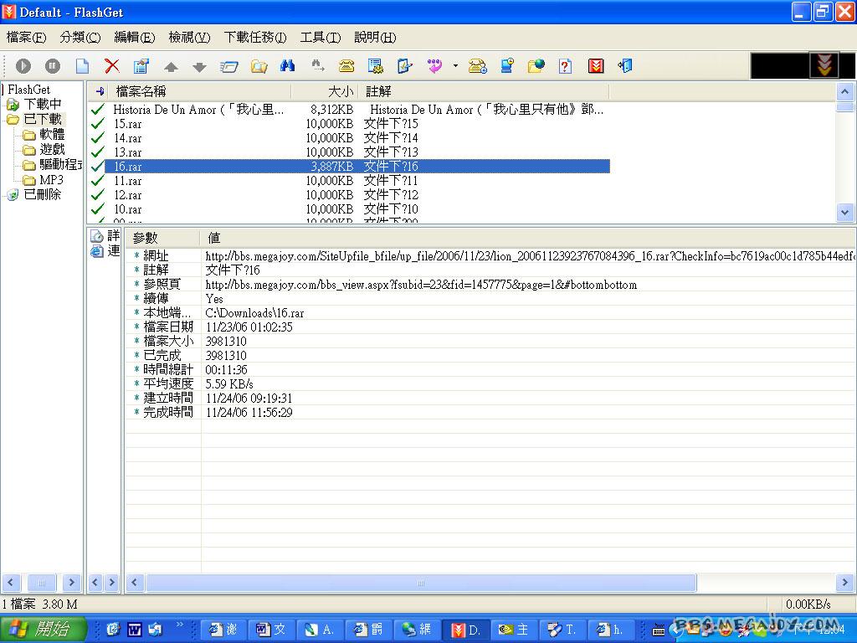Click the exit door toolbar icon

click(x=625, y=66)
